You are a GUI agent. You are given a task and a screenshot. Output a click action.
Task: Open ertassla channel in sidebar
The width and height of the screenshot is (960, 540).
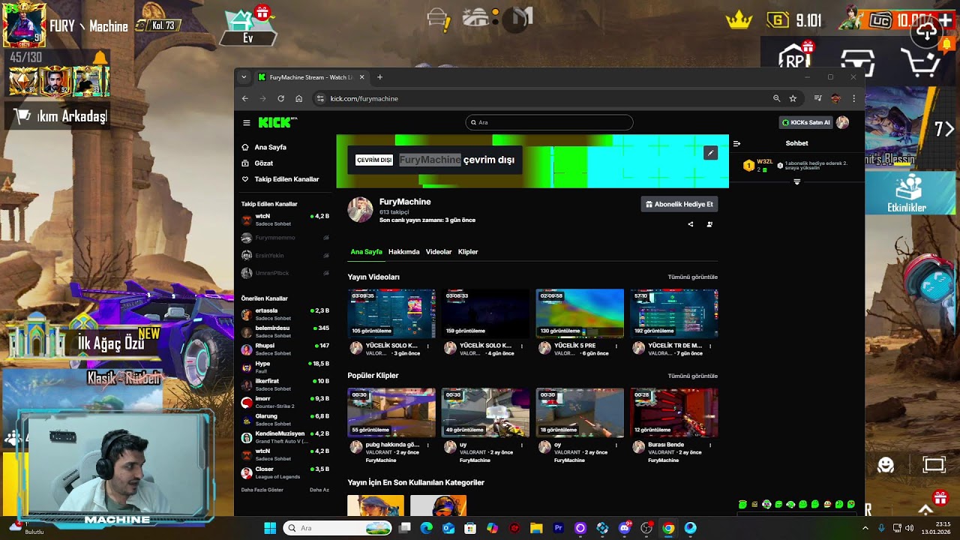click(285, 313)
